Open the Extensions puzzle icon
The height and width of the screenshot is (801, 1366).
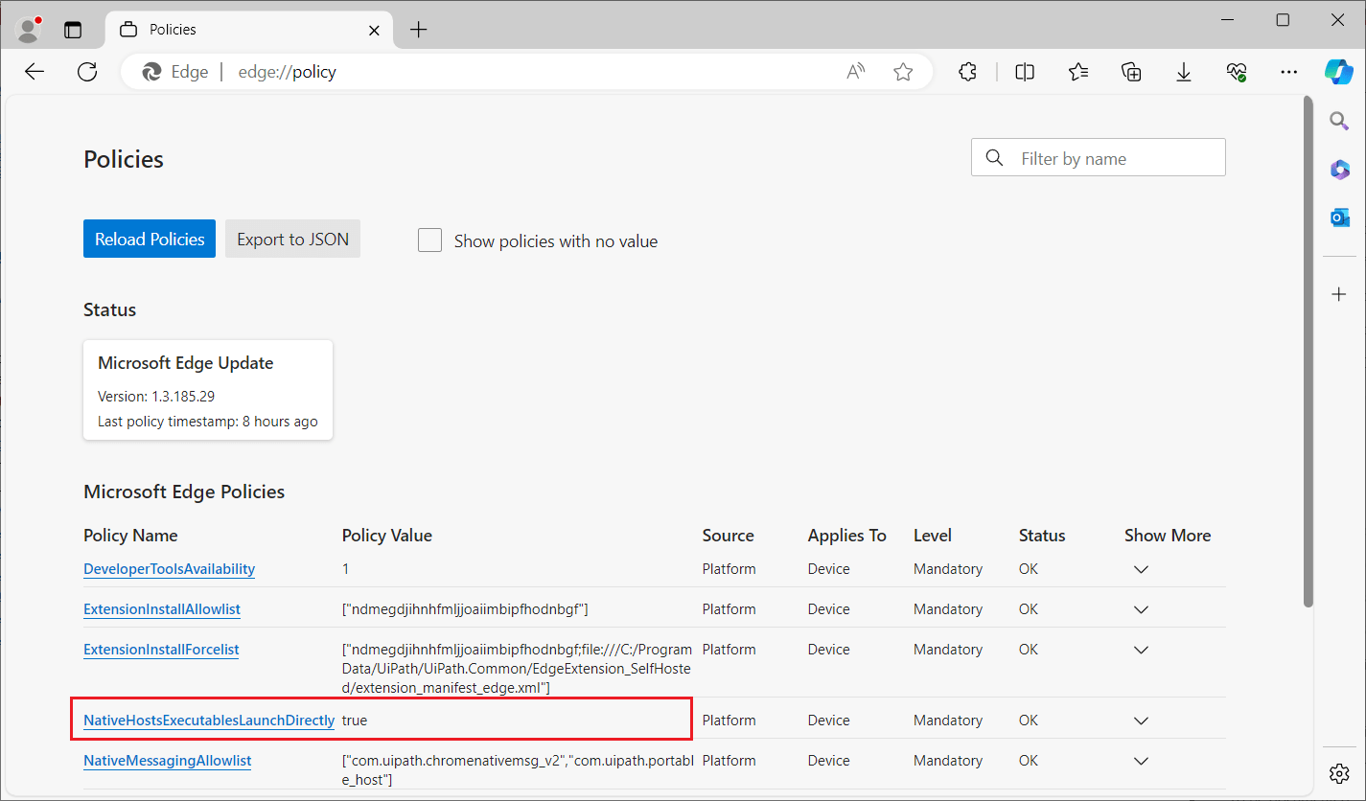click(967, 72)
